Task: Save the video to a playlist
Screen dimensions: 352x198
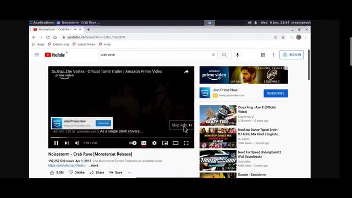Action: [116, 173]
